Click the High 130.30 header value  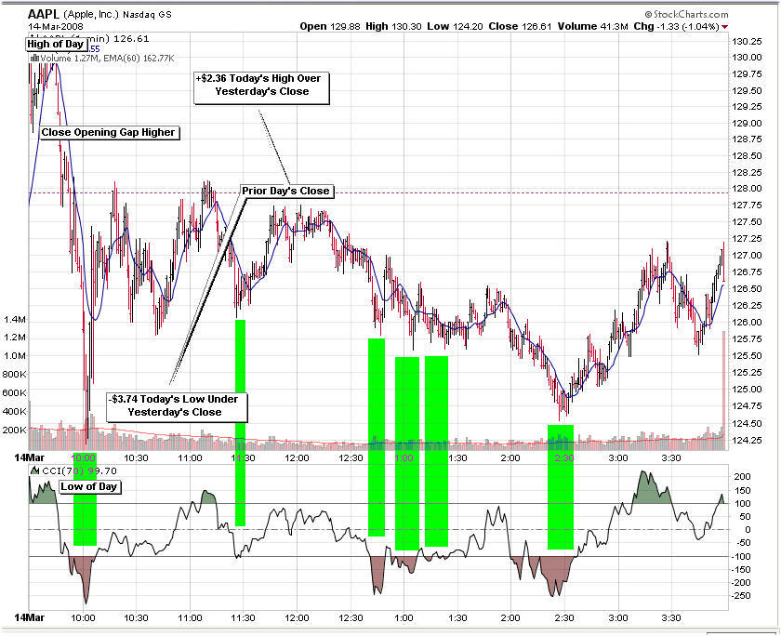393,26
